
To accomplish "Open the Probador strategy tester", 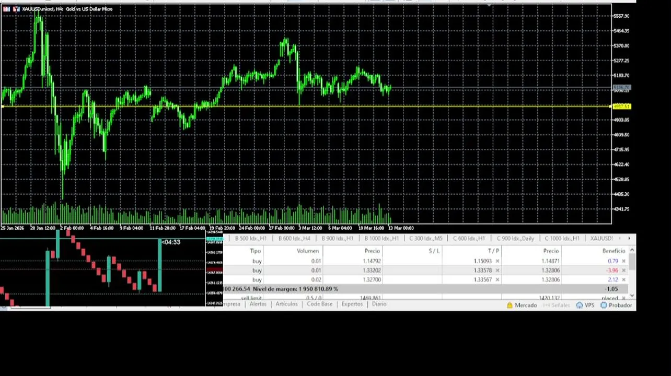I will [616, 305].
